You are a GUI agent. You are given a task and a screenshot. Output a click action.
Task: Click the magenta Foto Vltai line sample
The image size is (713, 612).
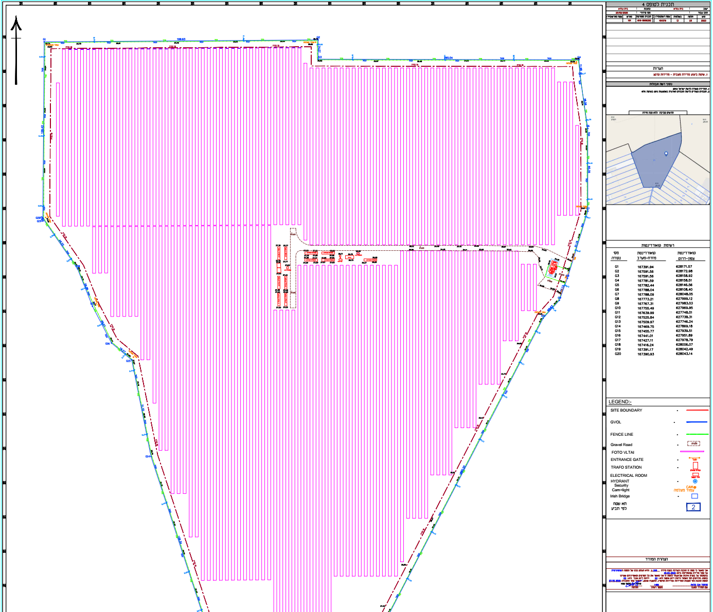point(692,452)
